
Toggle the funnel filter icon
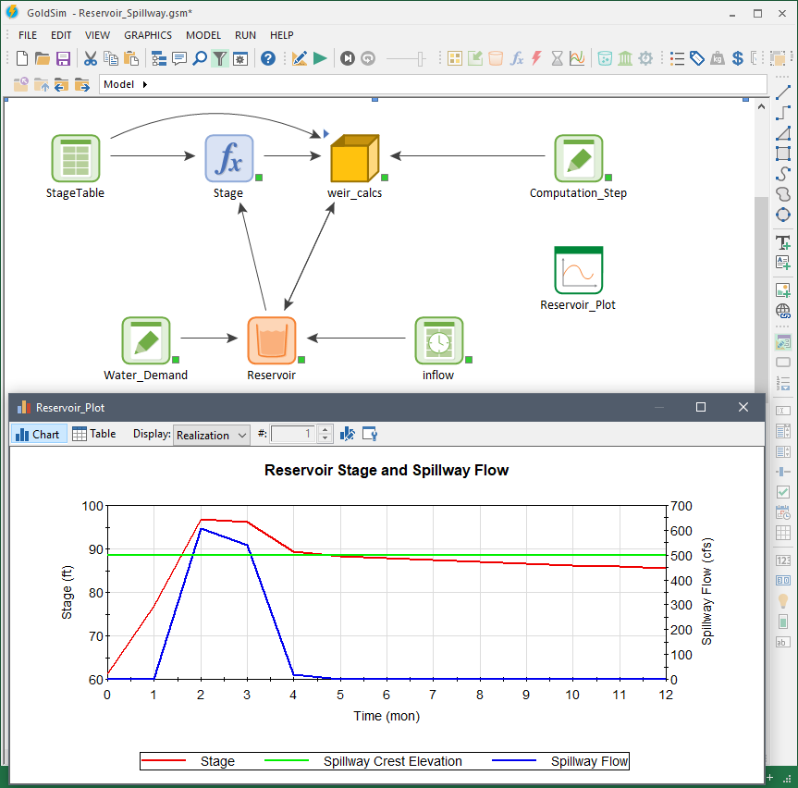point(220,58)
